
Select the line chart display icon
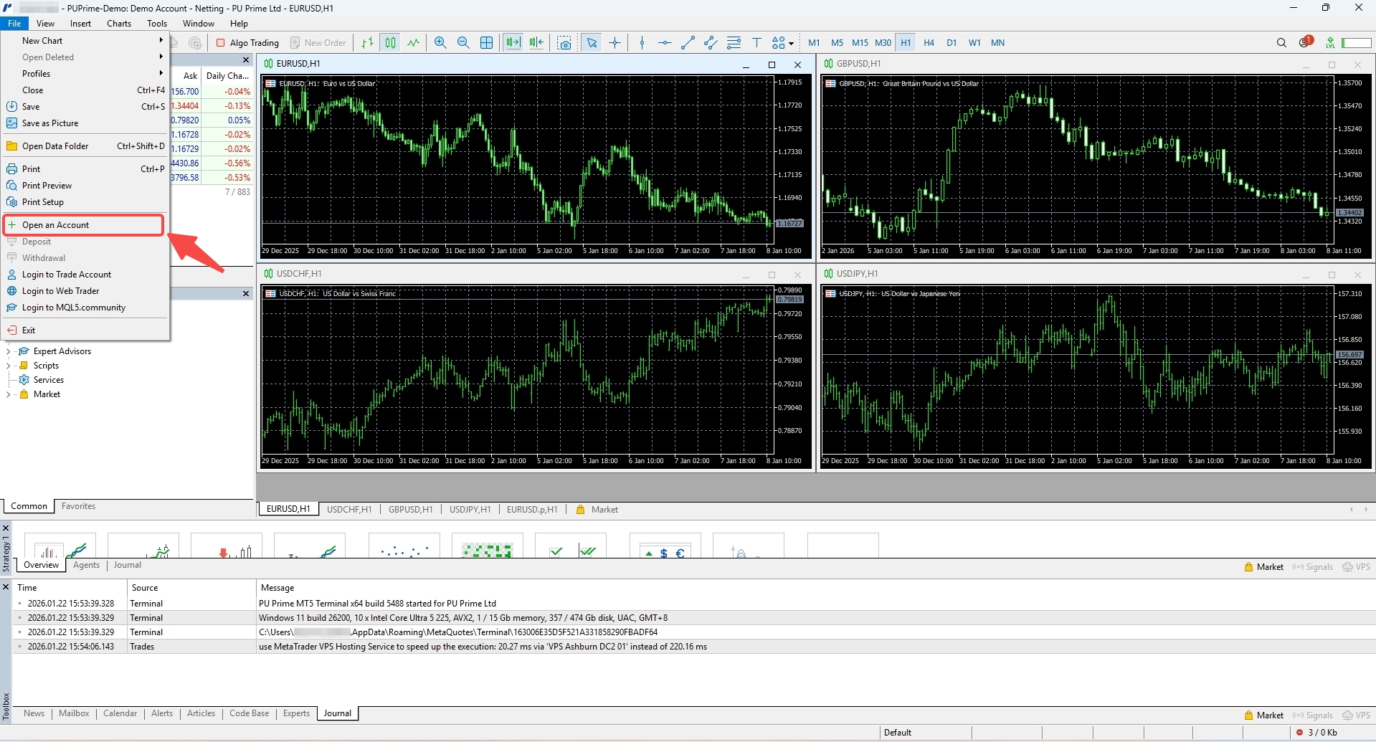(x=414, y=42)
